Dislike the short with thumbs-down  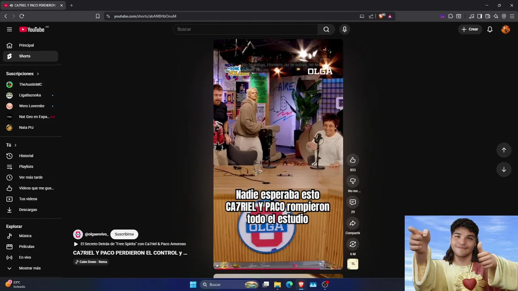(352, 181)
